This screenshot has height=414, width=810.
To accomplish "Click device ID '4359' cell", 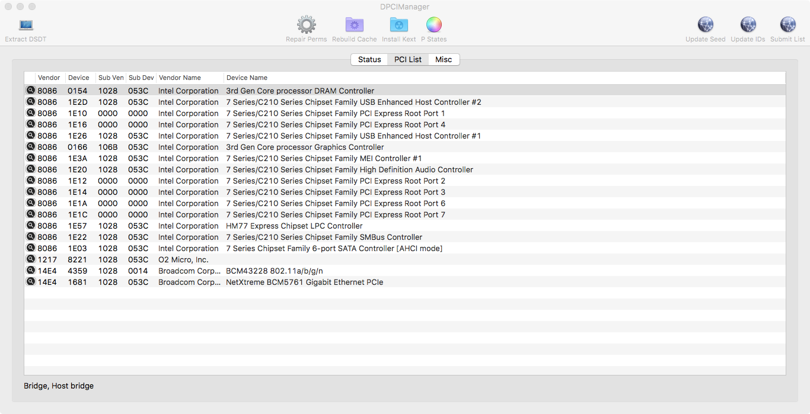I will pyautogui.click(x=77, y=271).
